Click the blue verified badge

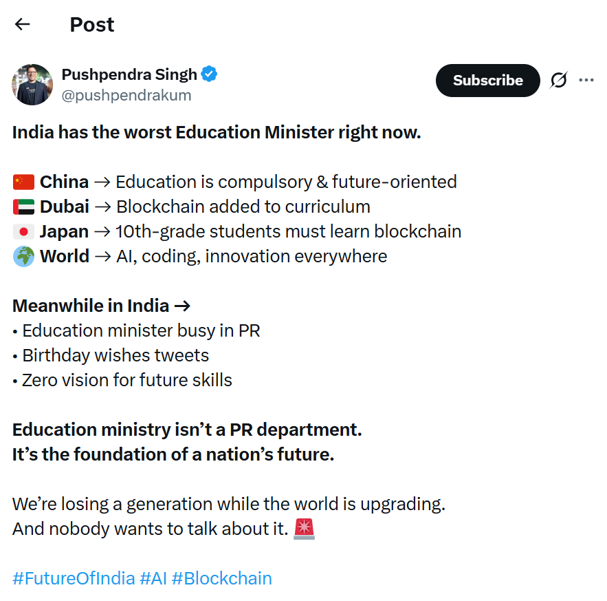pos(210,74)
